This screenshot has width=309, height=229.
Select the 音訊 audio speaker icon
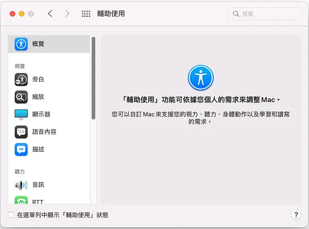click(21, 185)
